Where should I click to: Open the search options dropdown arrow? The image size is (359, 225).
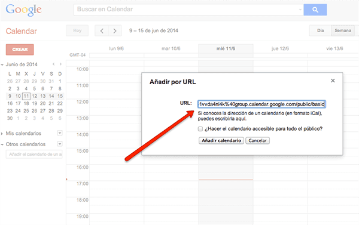coord(300,10)
